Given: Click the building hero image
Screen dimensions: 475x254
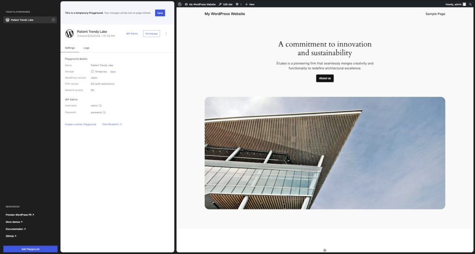Looking at the screenshot, I should coord(325,153).
